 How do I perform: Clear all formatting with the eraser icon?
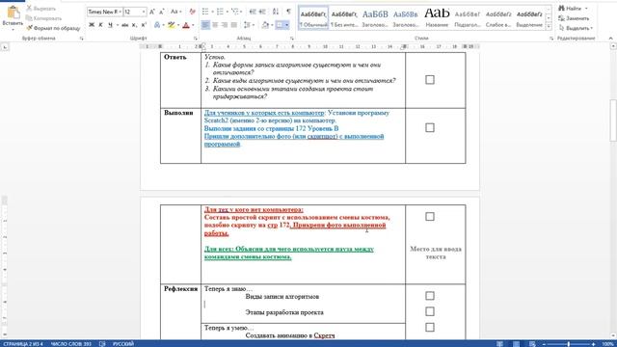pyautogui.click(x=192, y=12)
